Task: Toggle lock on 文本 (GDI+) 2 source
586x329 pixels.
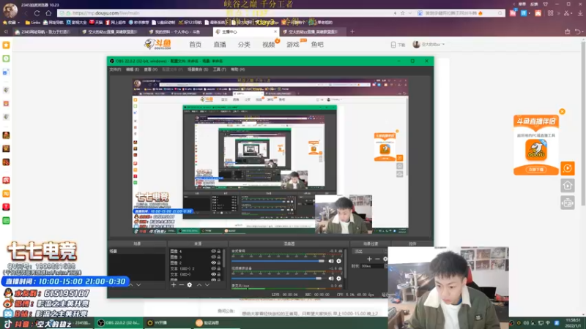Action: tap(219, 268)
